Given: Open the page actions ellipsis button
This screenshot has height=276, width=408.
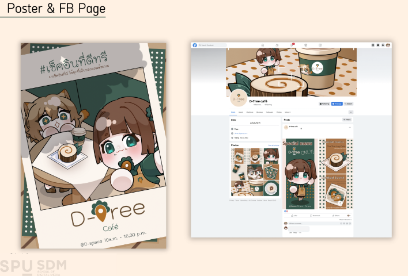Looking at the screenshot, I should click(351, 112).
